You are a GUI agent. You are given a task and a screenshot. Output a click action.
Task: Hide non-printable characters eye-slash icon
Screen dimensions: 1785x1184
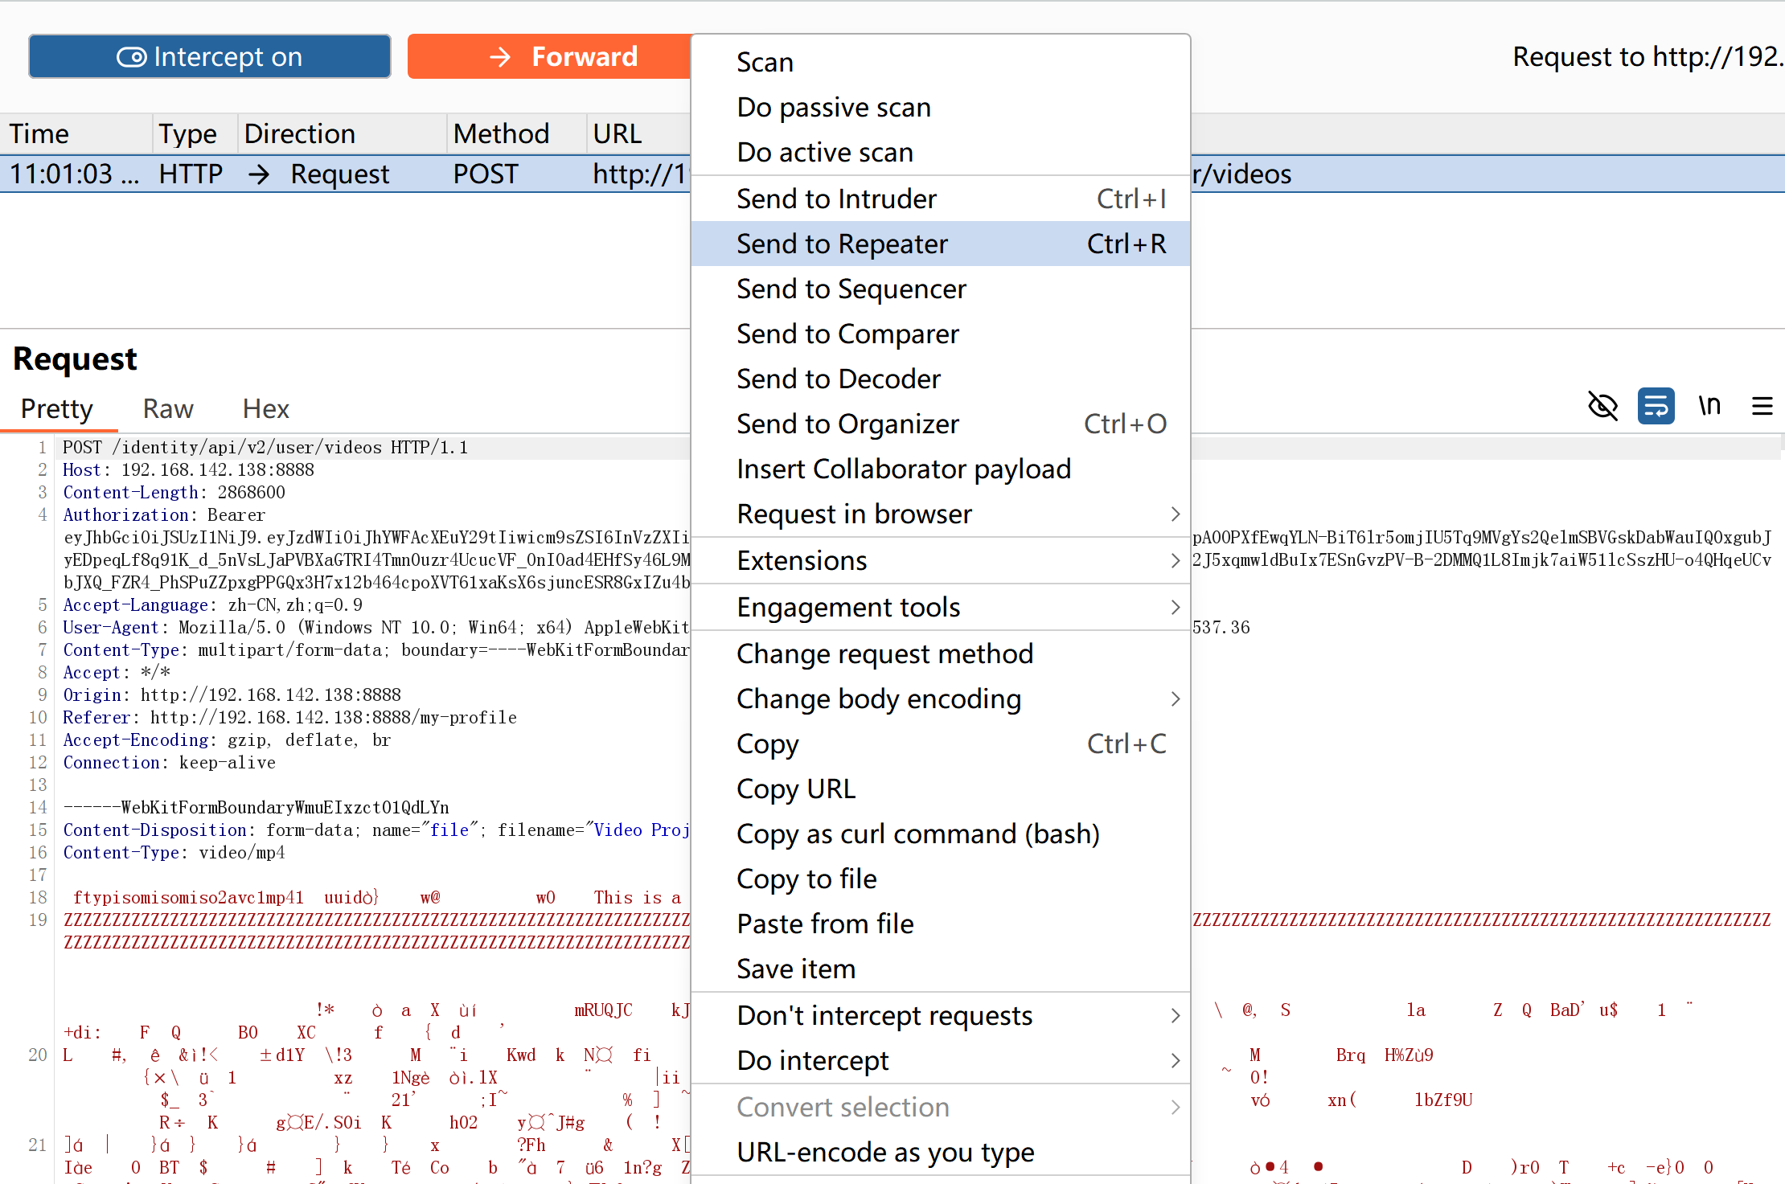click(x=1602, y=406)
